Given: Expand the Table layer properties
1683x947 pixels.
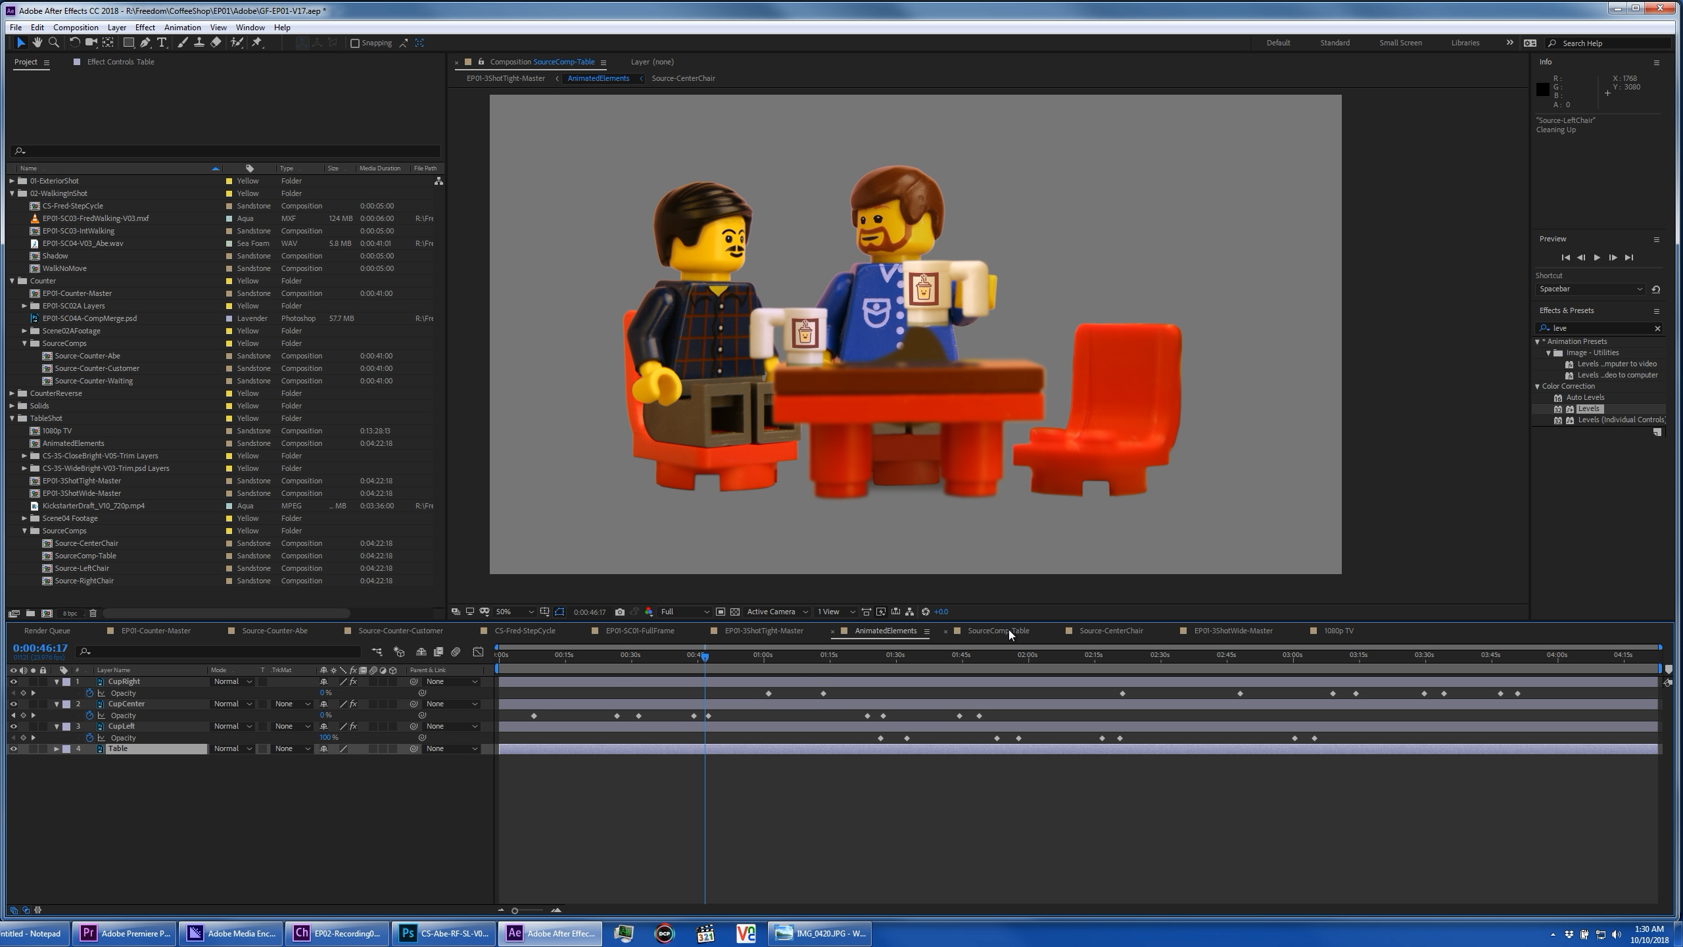Looking at the screenshot, I should [x=57, y=749].
